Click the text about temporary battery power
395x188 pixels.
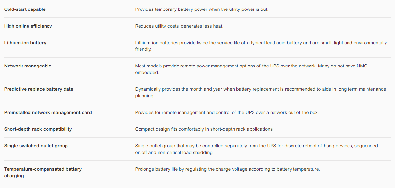[202, 9]
